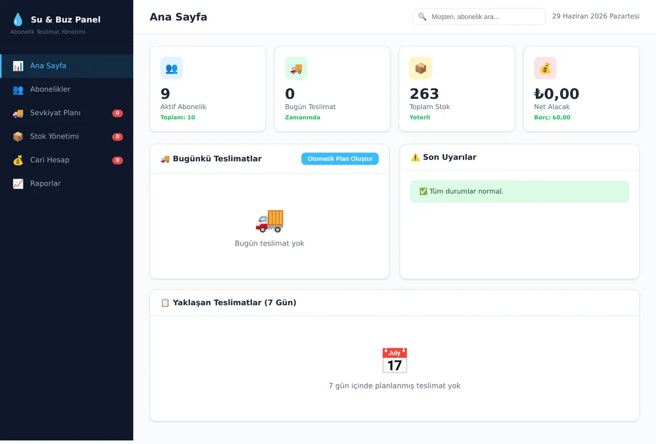Click the '₺0,00' Net Alacak value

point(557,94)
